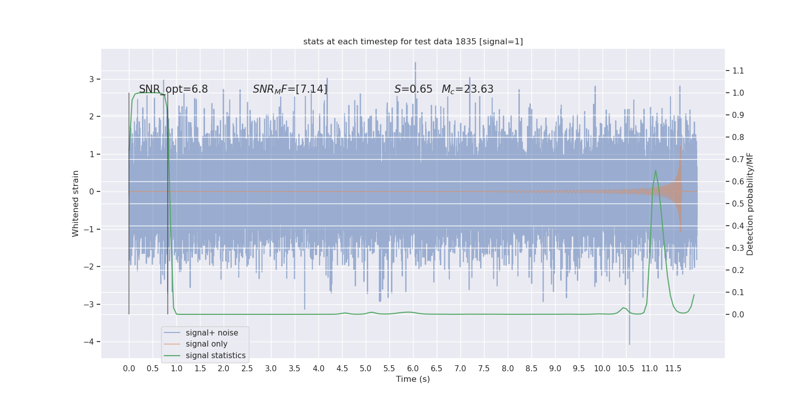This screenshot has height=403, width=806.
Task: Click right y-axis tick label 0.0
Action: click(x=738, y=315)
